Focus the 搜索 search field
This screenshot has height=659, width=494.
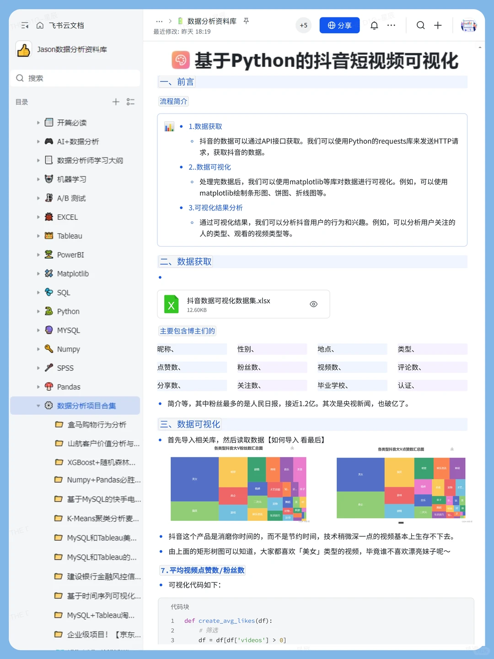click(x=75, y=78)
